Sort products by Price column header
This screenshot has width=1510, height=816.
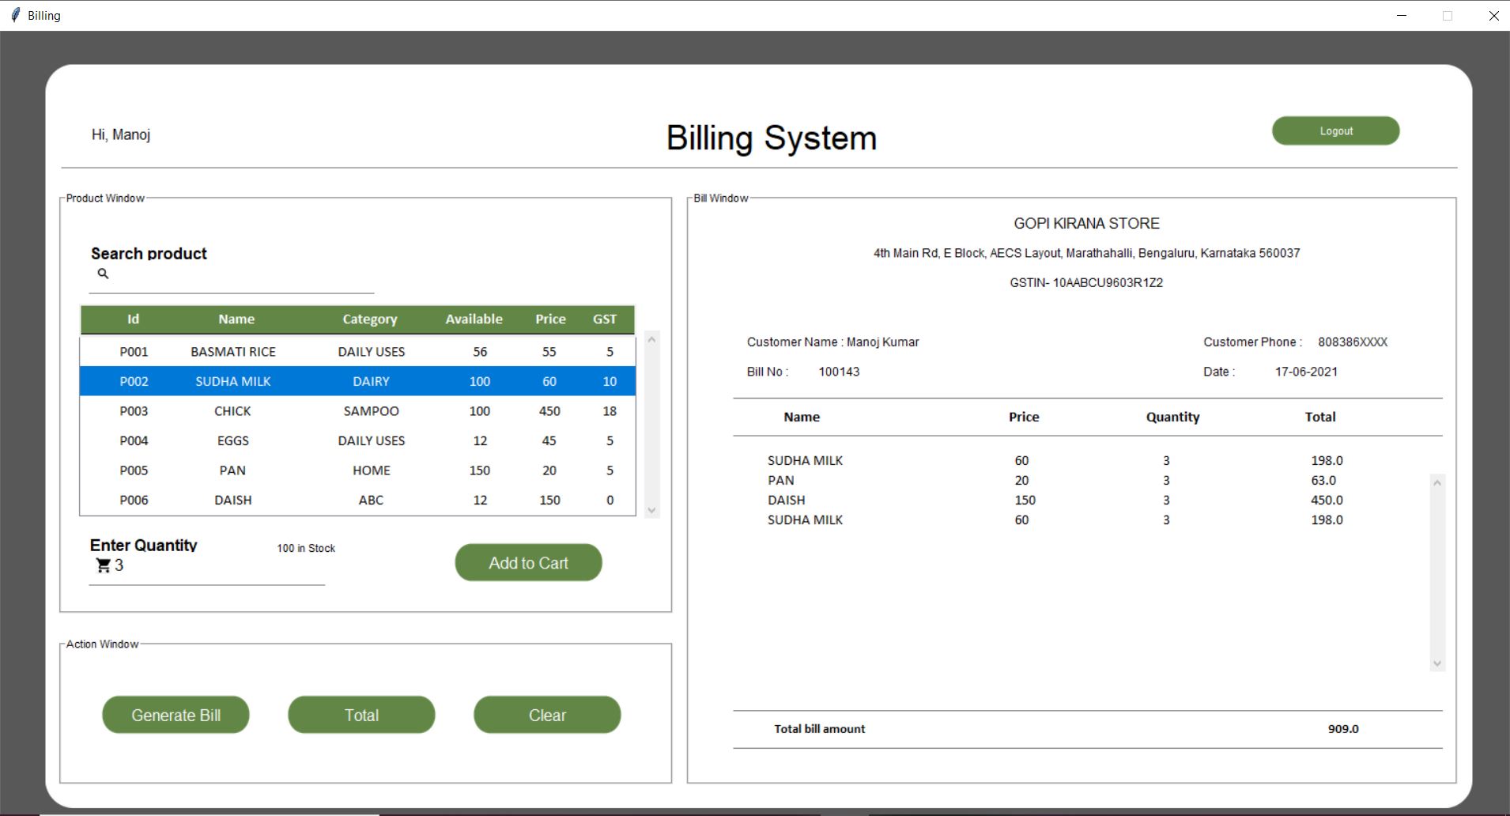click(550, 319)
